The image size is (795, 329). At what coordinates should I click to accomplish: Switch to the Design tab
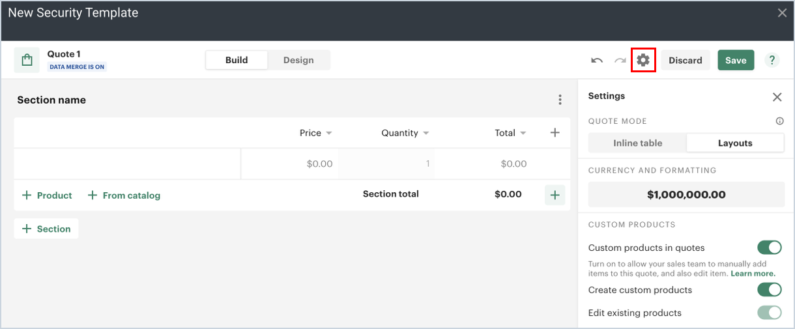coord(298,60)
